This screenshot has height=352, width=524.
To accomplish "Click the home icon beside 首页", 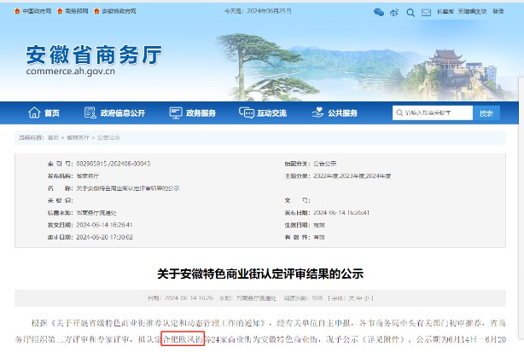I will click(x=34, y=113).
